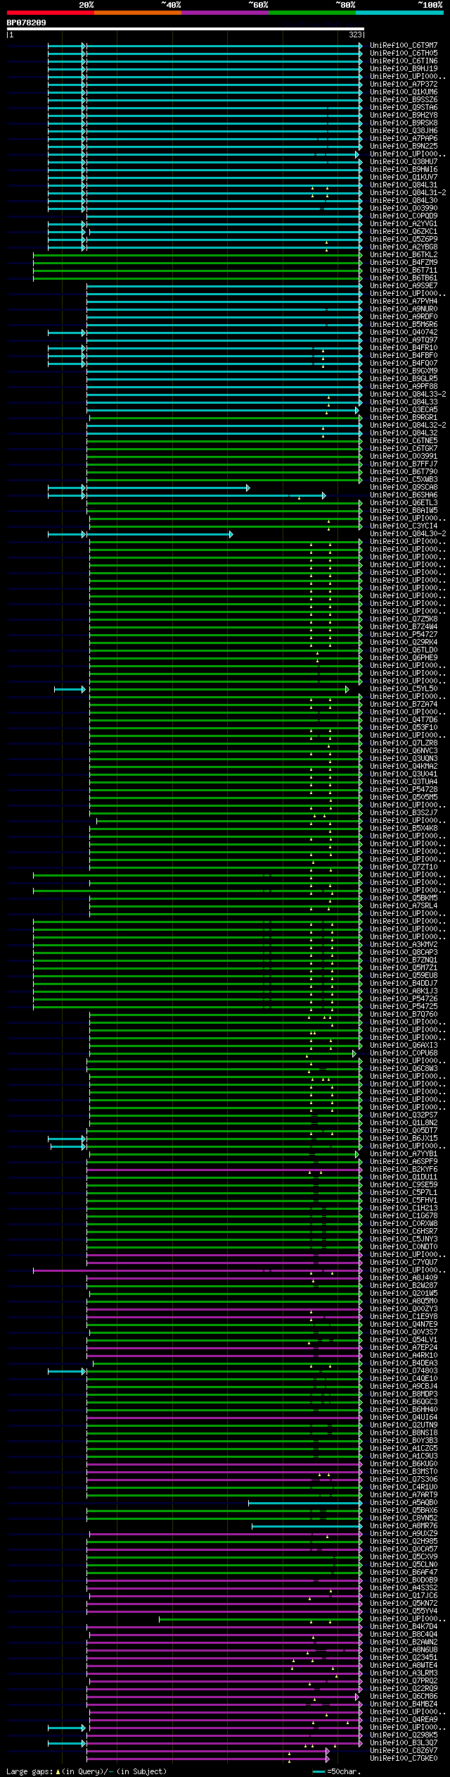Open the UniRef100_C6TH05 hit
This screenshot has width=450, height=1777.
(x=404, y=54)
